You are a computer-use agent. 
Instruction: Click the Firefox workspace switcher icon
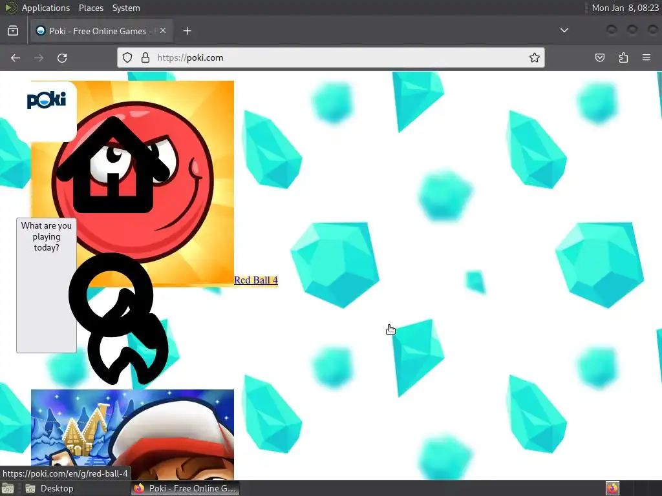613,488
